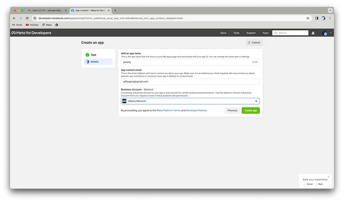Dismiss the Rate your experience popup
The image size is (344, 202).
pos(328,177)
